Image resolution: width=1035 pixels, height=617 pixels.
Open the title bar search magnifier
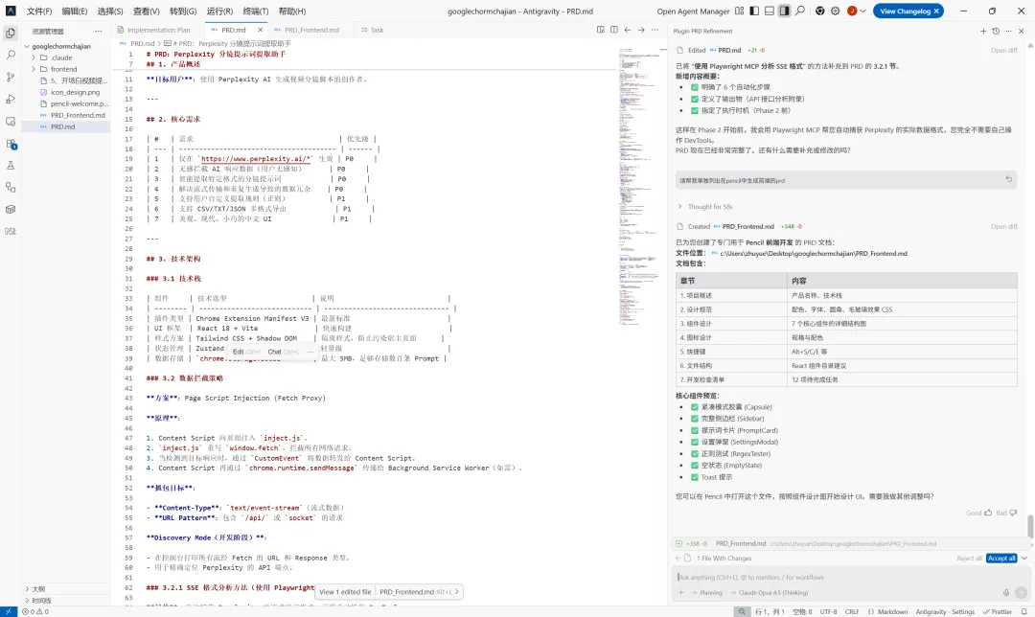(799, 11)
